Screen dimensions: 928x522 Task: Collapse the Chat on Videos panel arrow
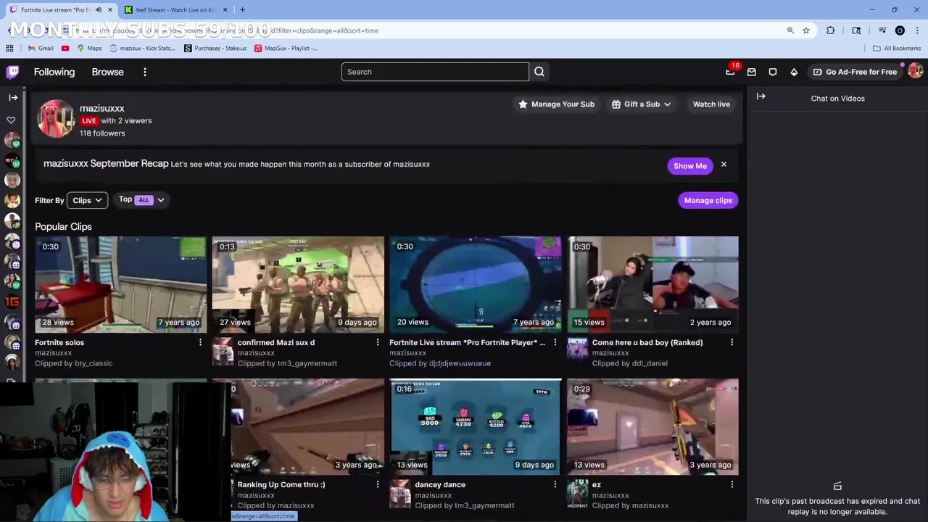[x=761, y=96]
